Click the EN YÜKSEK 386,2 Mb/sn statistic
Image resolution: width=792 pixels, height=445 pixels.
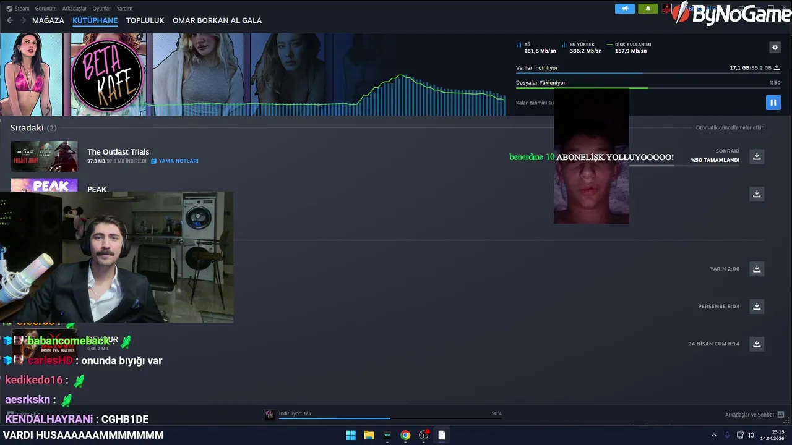point(582,48)
